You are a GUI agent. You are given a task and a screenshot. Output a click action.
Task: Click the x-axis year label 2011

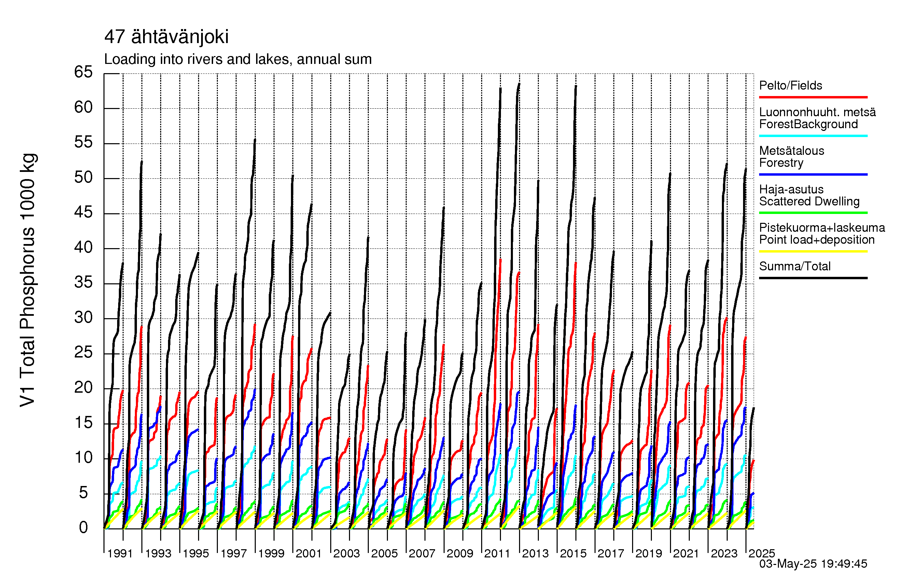coord(498,553)
